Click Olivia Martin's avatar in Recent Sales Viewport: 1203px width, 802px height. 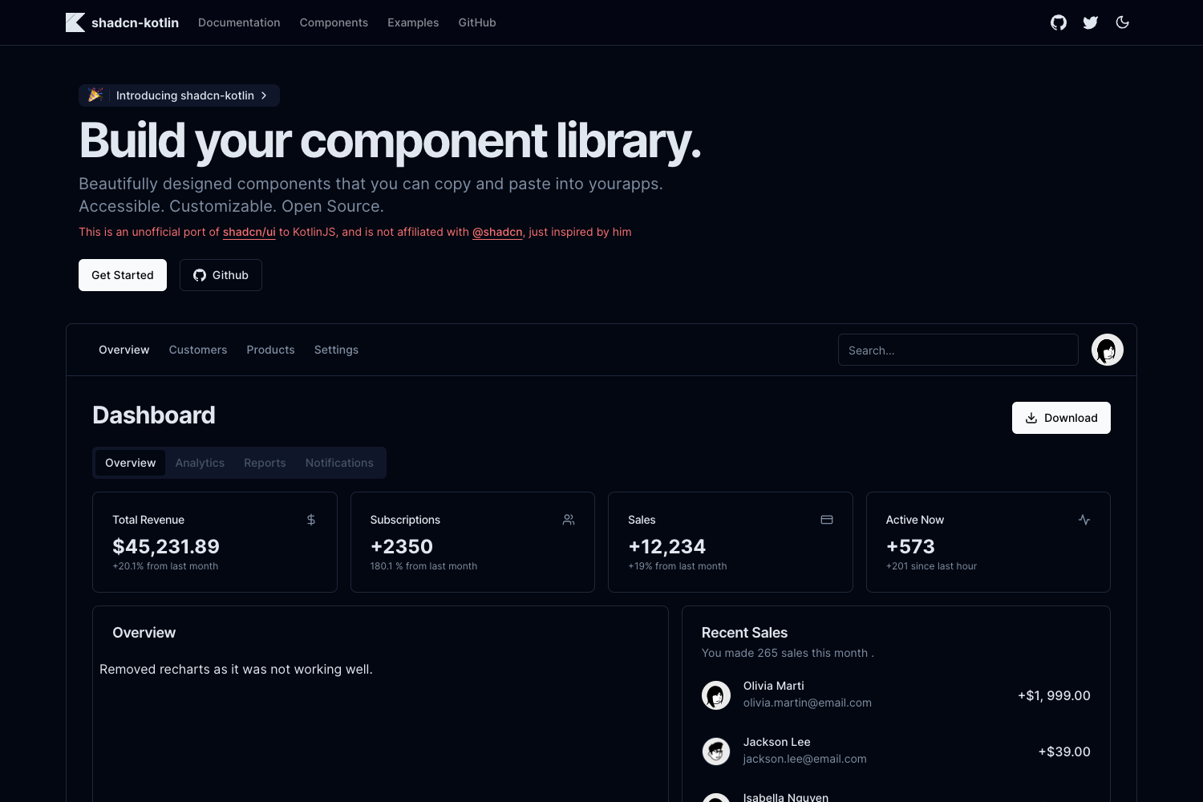point(716,695)
